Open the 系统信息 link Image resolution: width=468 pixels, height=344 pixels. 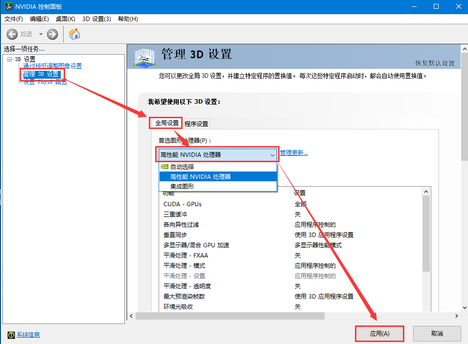(28, 335)
